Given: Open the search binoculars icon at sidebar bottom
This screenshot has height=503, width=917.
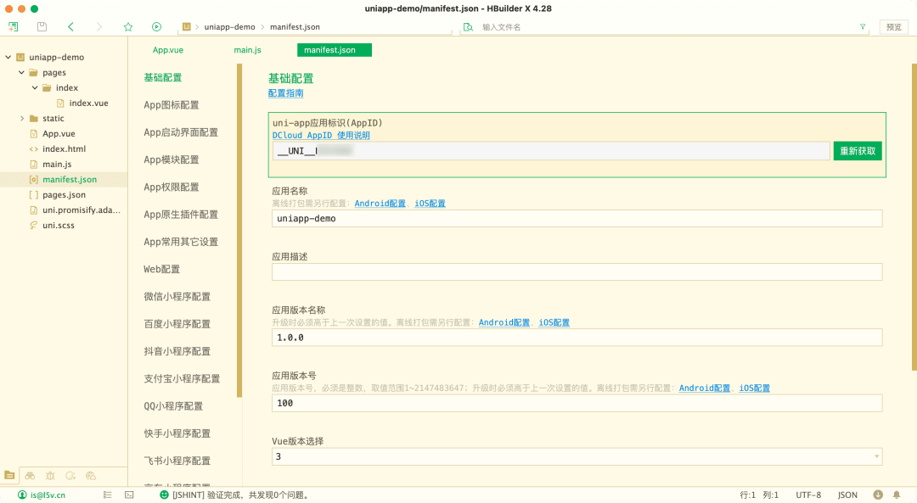Looking at the screenshot, I should pos(30,476).
